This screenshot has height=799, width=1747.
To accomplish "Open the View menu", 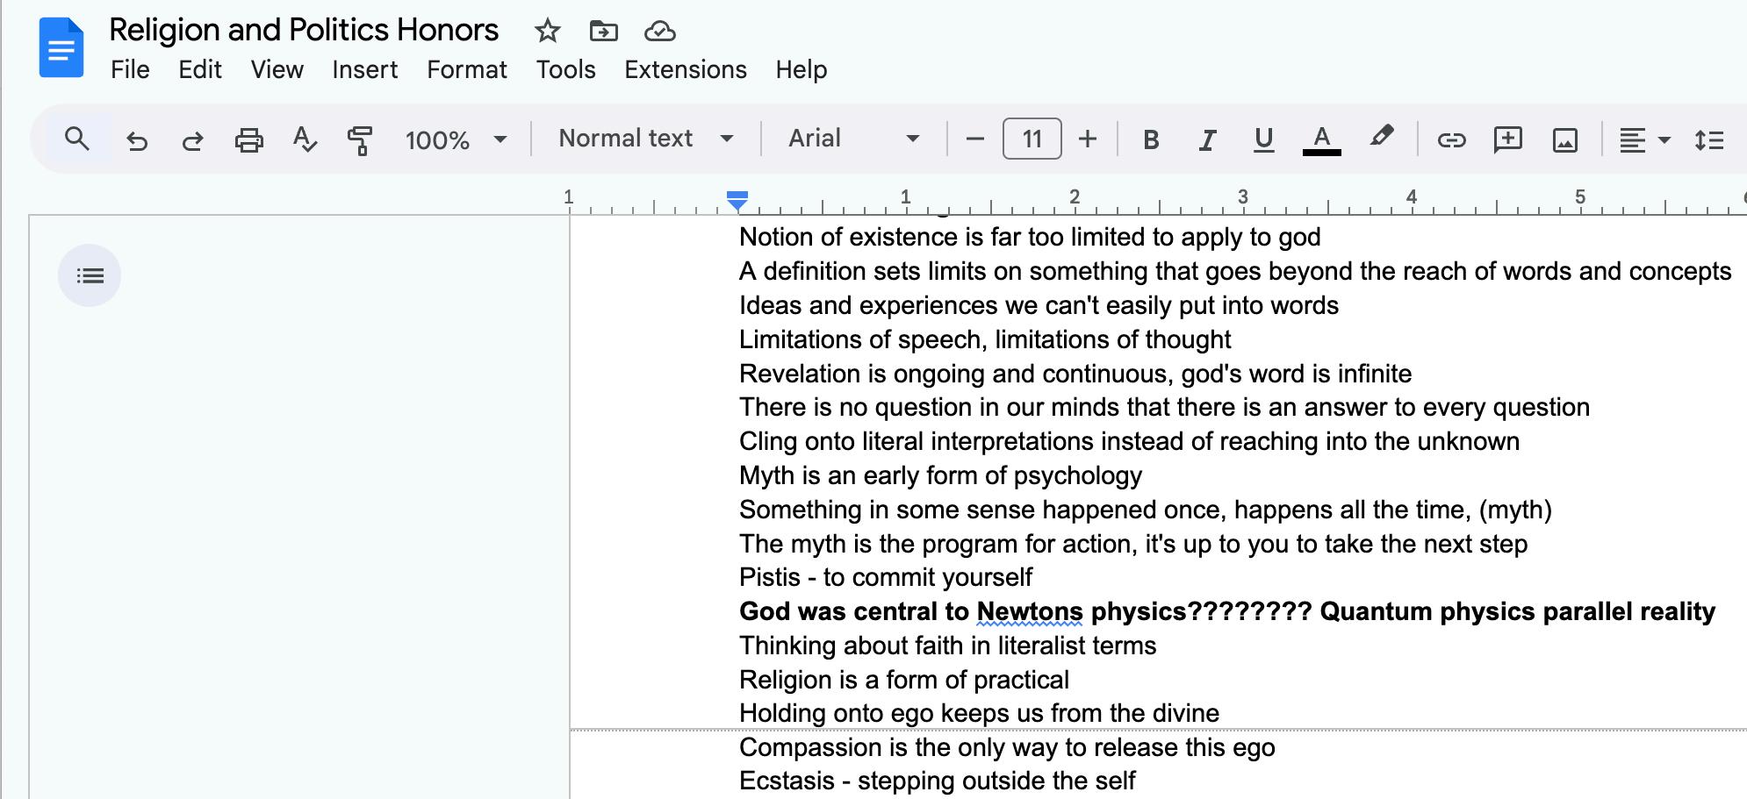I will tap(277, 70).
